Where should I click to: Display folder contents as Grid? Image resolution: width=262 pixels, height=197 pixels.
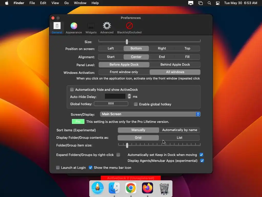coord(138,138)
